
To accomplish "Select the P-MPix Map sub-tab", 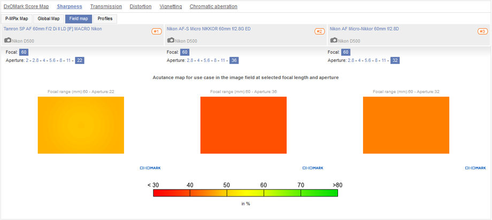I will tap(17, 19).
